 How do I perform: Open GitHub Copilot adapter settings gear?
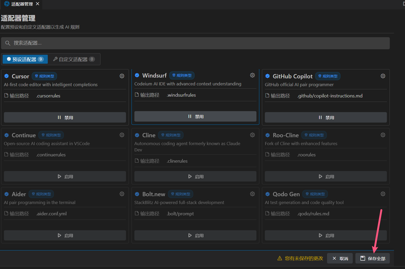click(x=383, y=76)
